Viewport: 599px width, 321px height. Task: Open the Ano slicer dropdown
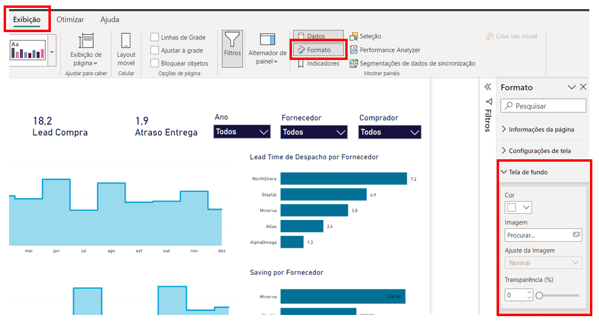(x=242, y=131)
